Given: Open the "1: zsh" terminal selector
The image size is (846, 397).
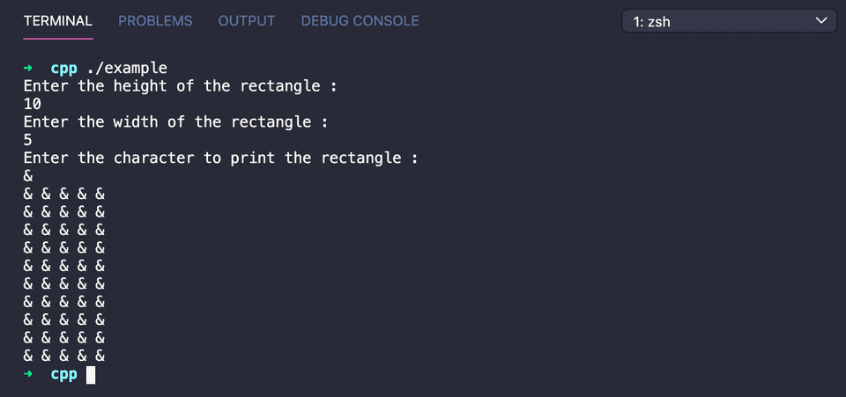Looking at the screenshot, I should (728, 21).
